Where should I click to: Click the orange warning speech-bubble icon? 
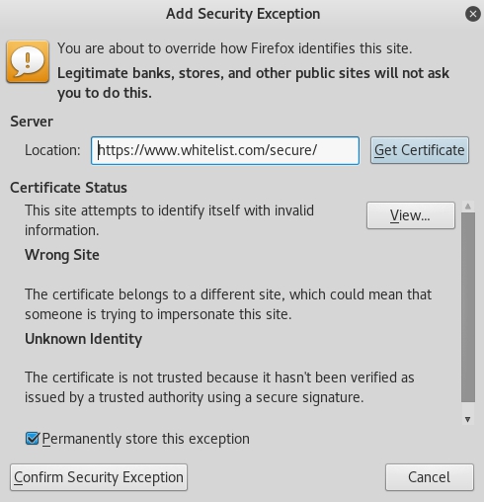click(28, 61)
